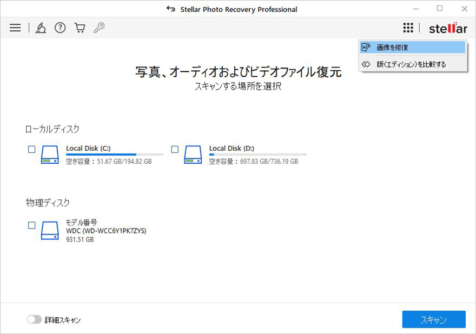Check the Local Disk (D:) checkbox
This screenshot has height=334, width=476.
click(x=174, y=150)
